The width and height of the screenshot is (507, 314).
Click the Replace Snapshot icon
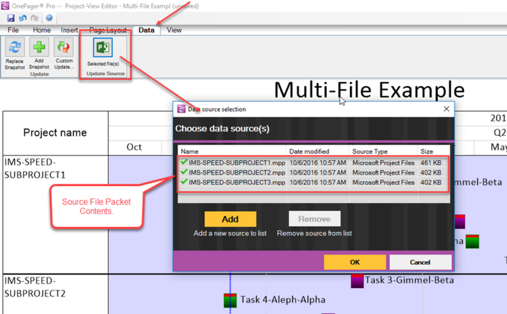(15, 47)
